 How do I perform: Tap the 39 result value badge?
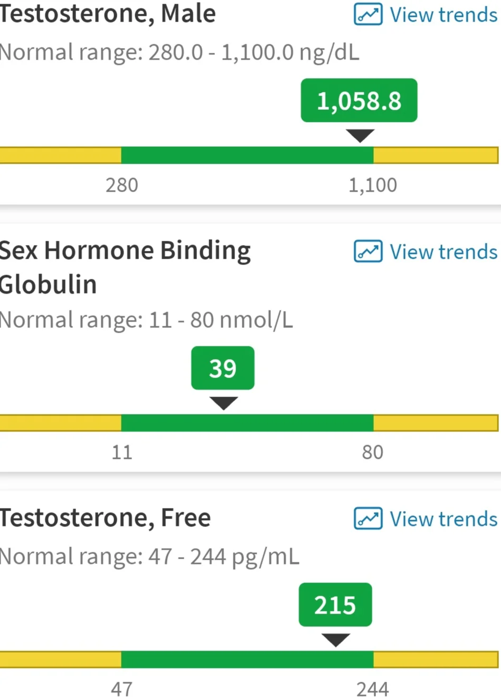click(x=223, y=368)
